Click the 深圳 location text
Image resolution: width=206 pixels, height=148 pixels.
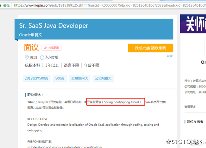point(33,57)
